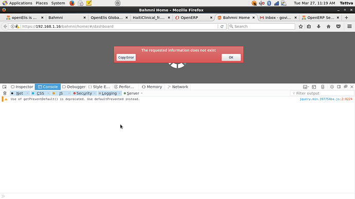The image size is (355, 199).
Task: Reload the current page
Action: pos(222,27)
